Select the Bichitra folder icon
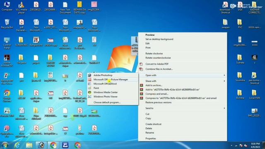The image size is (265, 149). [240, 94]
